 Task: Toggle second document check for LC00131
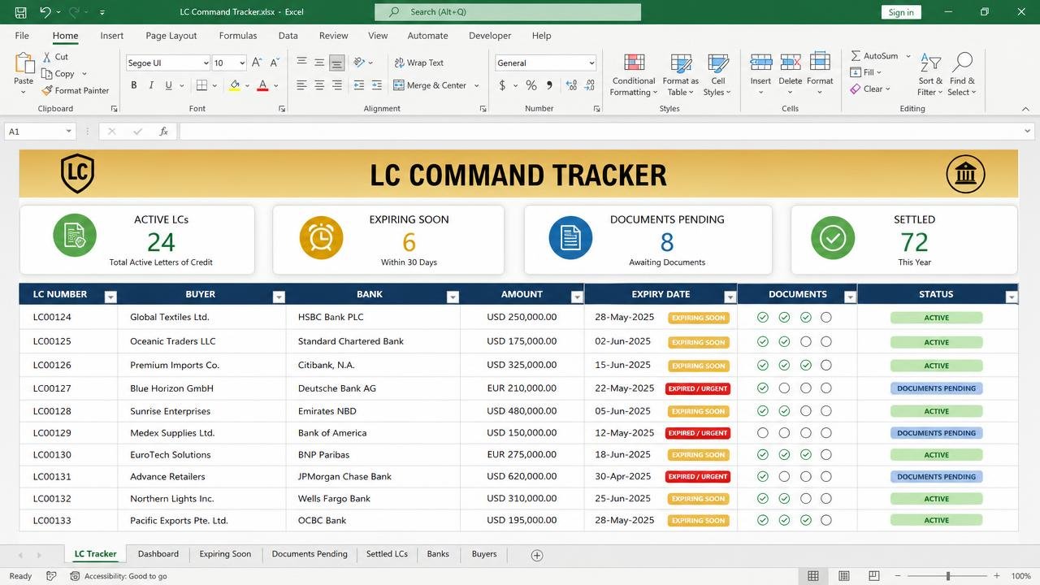click(784, 477)
